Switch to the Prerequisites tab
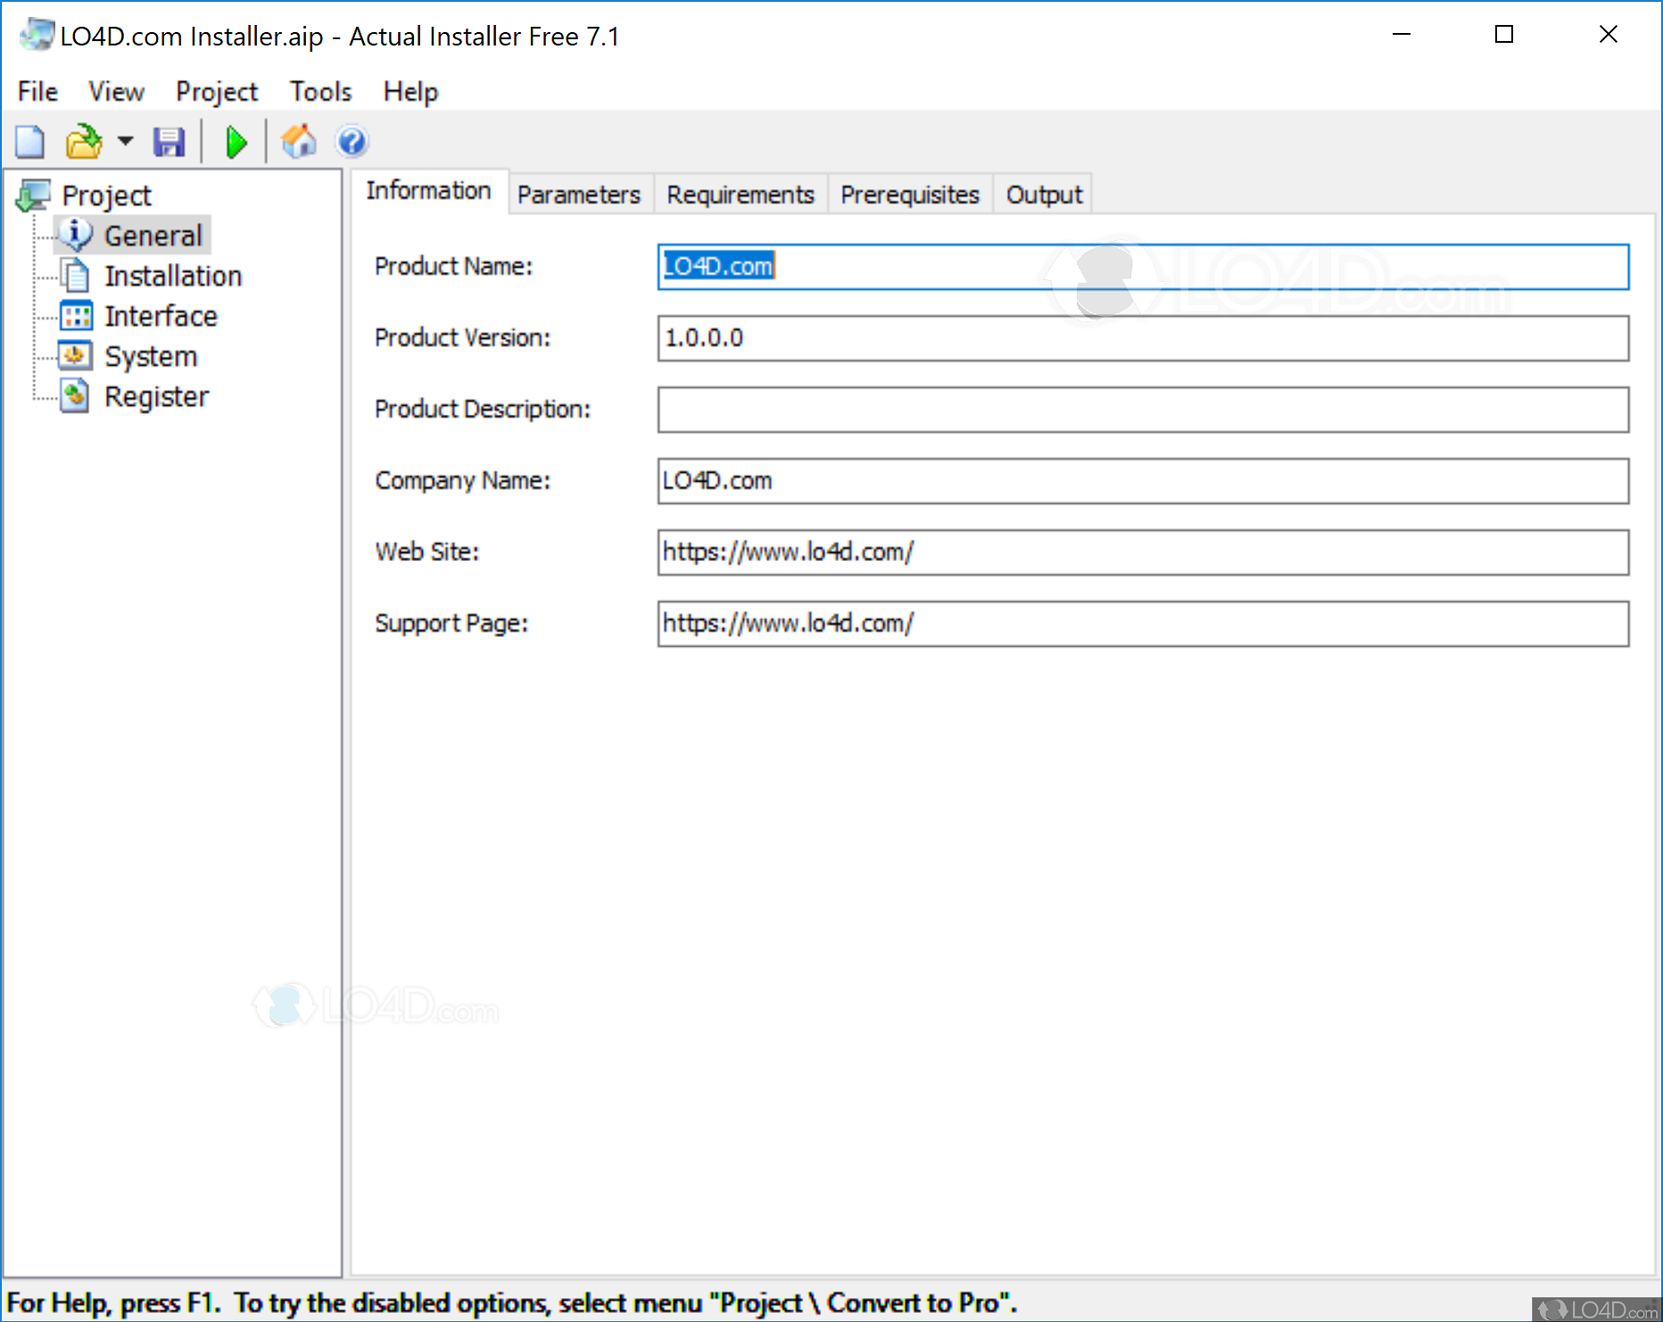Image resolution: width=1663 pixels, height=1322 pixels. tap(910, 194)
